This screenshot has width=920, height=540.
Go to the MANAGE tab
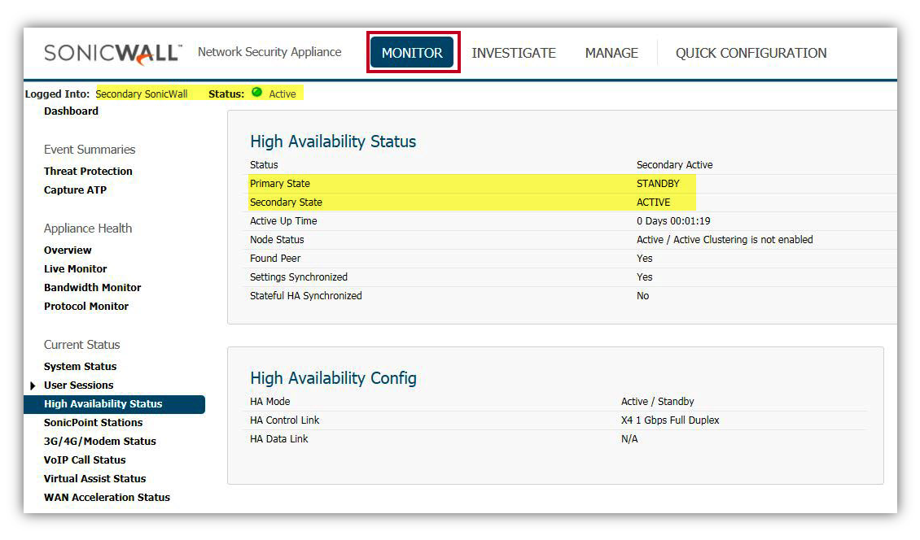click(x=611, y=53)
